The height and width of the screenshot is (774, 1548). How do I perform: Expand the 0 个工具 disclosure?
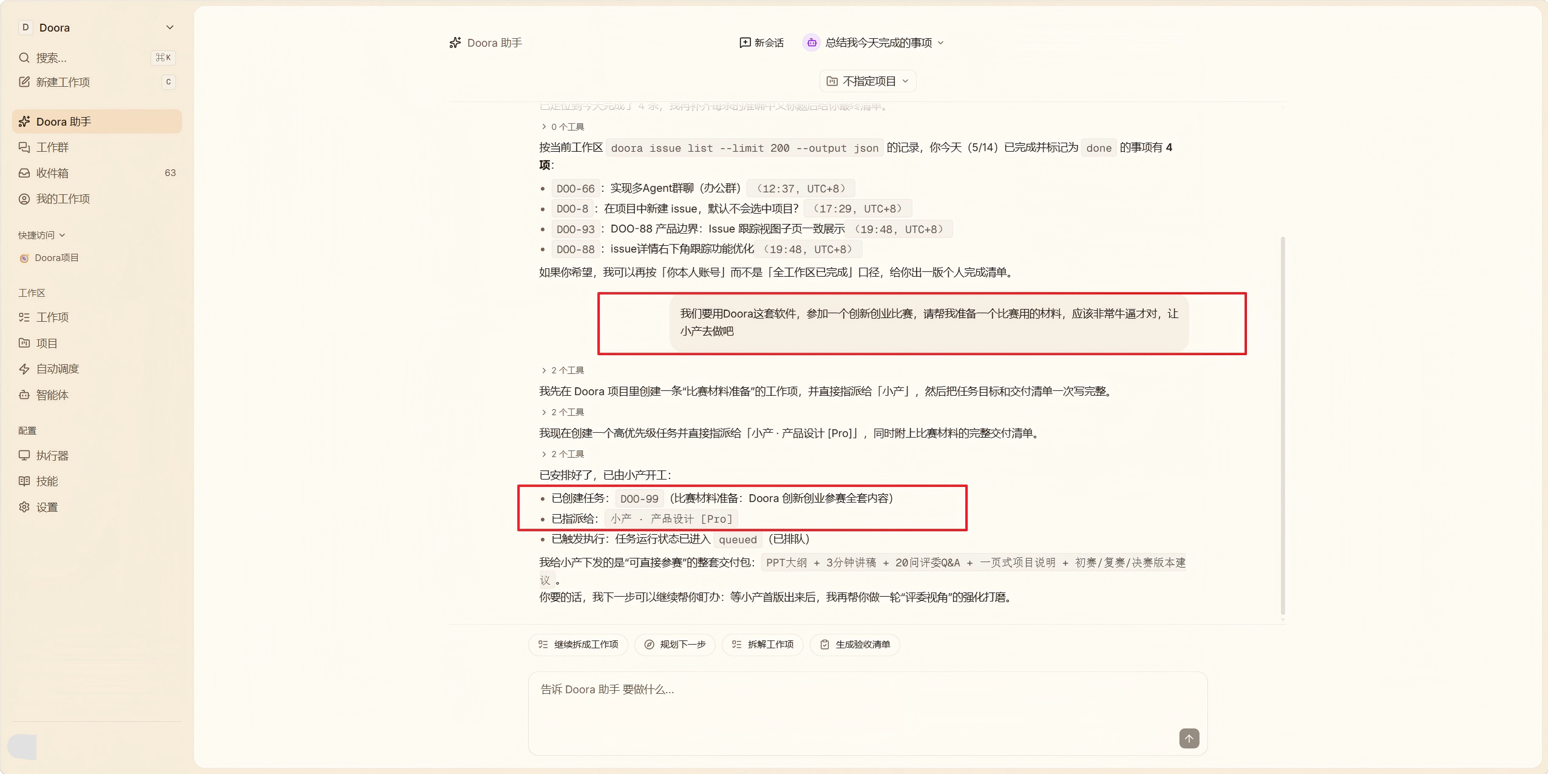(x=562, y=127)
